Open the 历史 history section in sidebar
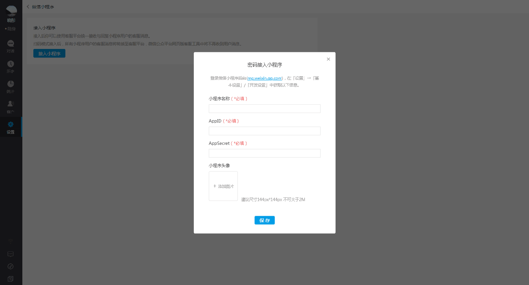 click(11, 67)
